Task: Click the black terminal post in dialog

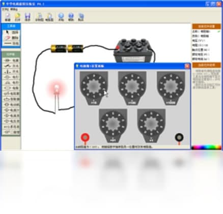Action: tap(179, 137)
